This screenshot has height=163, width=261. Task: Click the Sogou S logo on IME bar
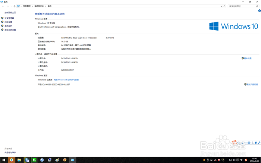(x=235, y=142)
